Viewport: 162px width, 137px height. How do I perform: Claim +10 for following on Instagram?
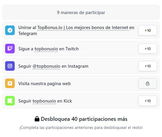click(148, 66)
